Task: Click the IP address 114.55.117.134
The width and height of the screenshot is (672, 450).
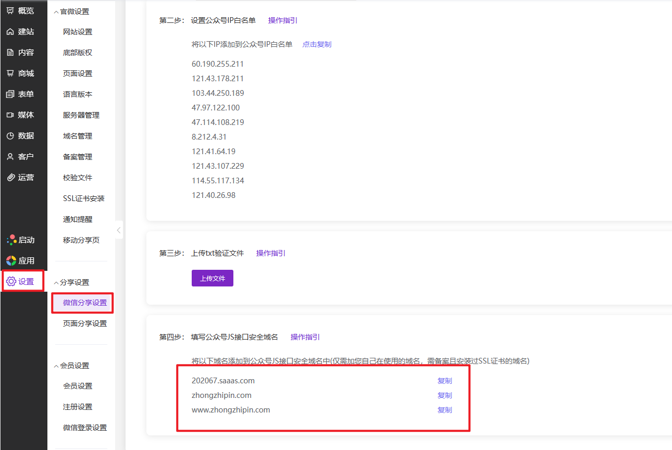Action: (x=218, y=181)
